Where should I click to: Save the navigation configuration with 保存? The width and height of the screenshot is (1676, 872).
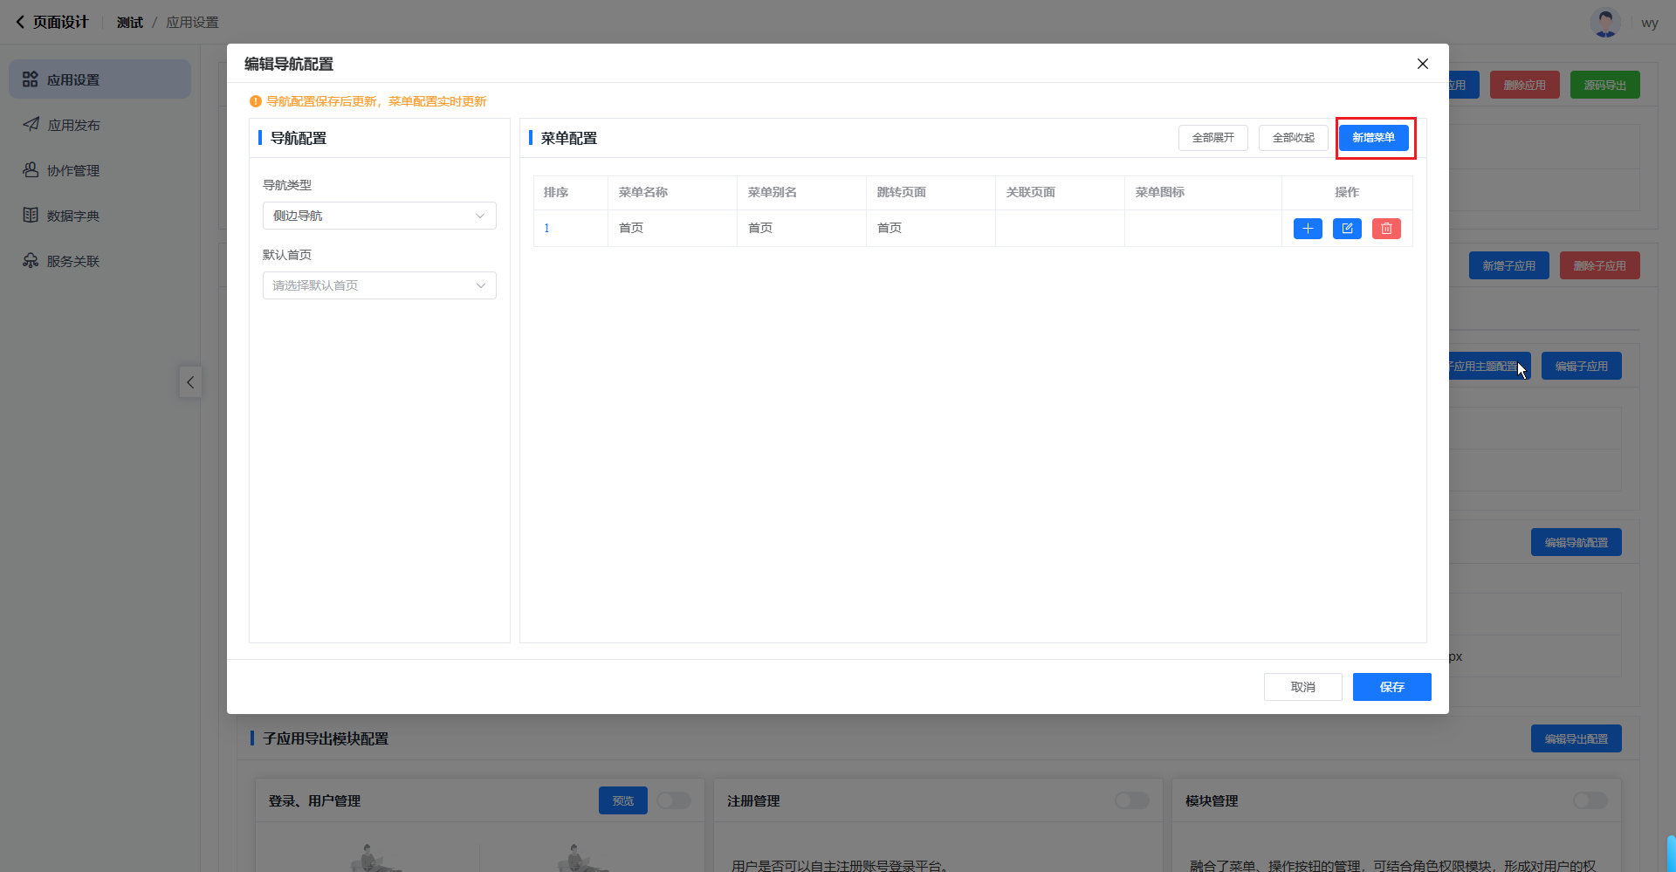point(1391,687)
